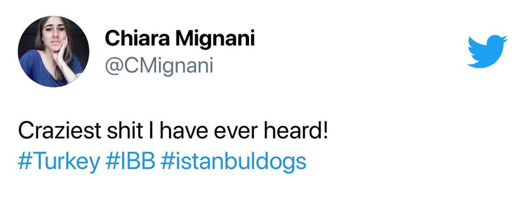This screenshot has width=525, height=224.
Task: Open Chiara Mignani's profile photo
Action: (53, 52)
